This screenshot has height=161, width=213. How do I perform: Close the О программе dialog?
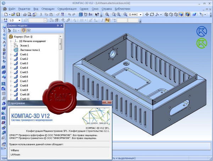107,102
